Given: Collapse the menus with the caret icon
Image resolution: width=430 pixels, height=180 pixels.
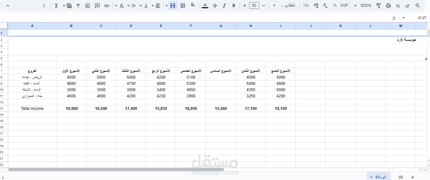Looking at the screenshot, I should click(8, 6).
